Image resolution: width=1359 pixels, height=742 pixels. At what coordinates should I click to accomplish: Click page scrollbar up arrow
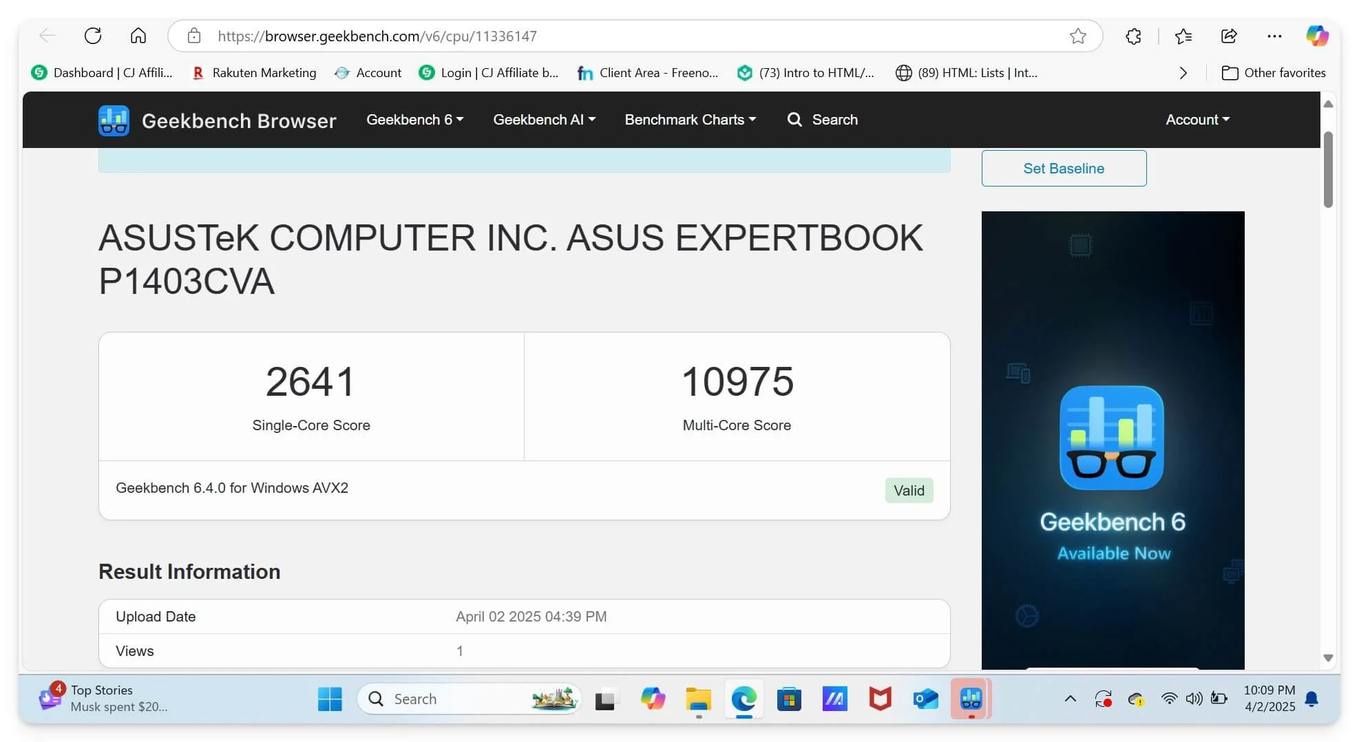click(1328, 104)
